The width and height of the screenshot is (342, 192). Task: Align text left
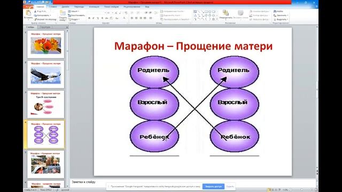(x=132, y=18)
